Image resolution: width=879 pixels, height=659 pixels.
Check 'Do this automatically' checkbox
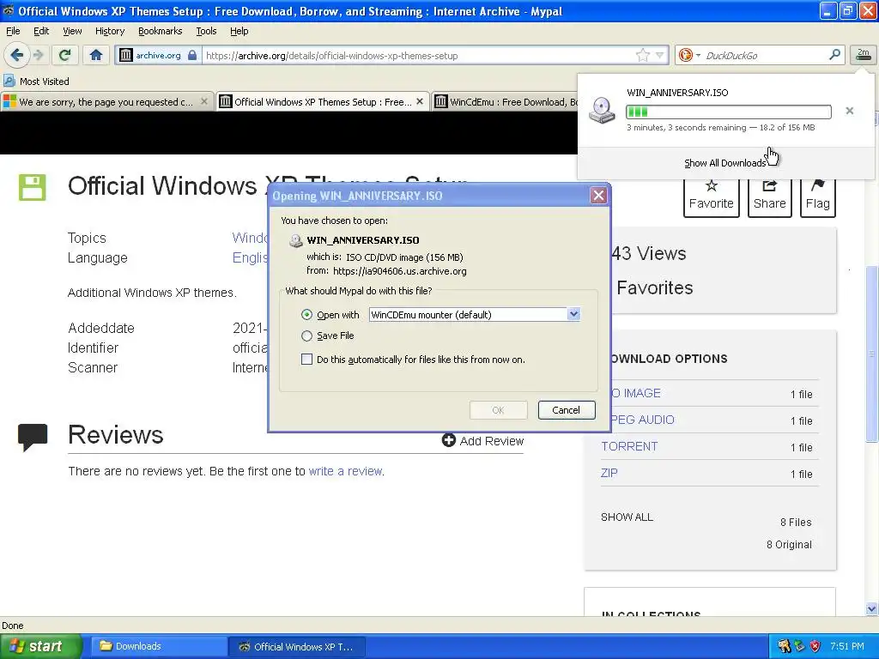[x=306, y=360]
